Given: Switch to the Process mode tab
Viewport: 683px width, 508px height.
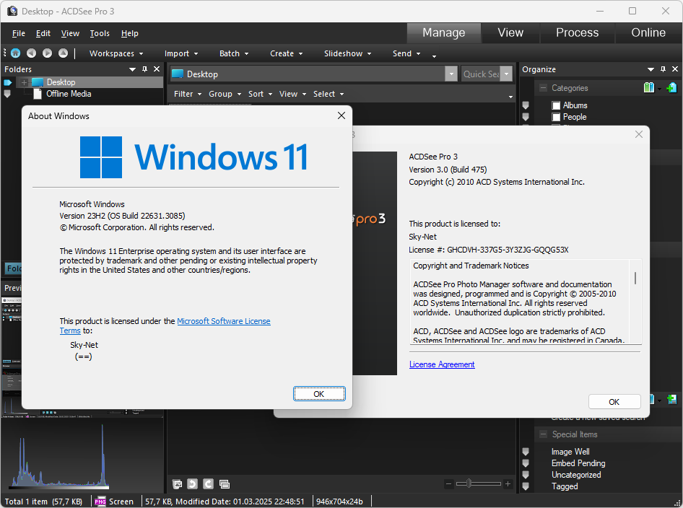Looking at the screenshot, I should tap(577, 33).
